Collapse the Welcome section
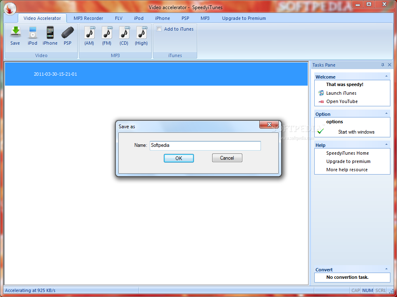Image resolution: width=397 pixels, height=297 pixels. coord(387,77)
